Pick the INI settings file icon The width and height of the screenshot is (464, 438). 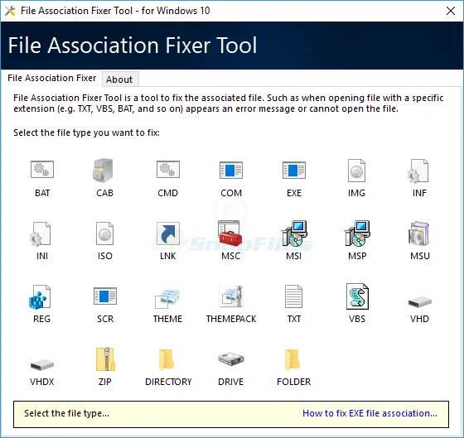pos(40,234)
